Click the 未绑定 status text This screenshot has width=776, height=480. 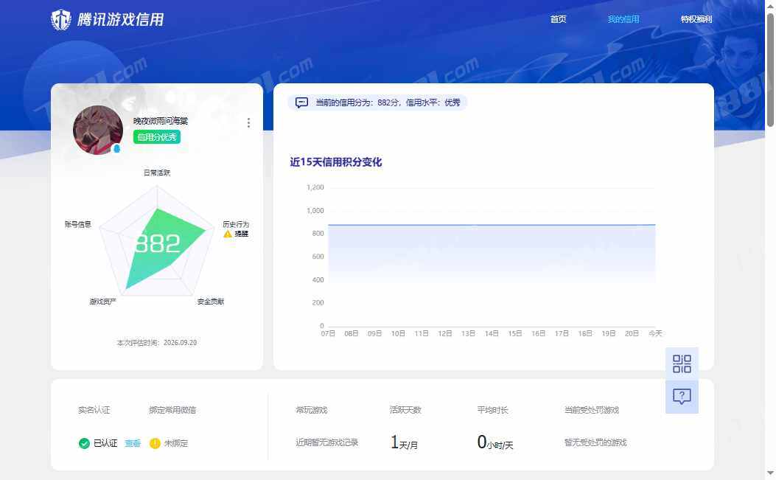coord(176,443)
